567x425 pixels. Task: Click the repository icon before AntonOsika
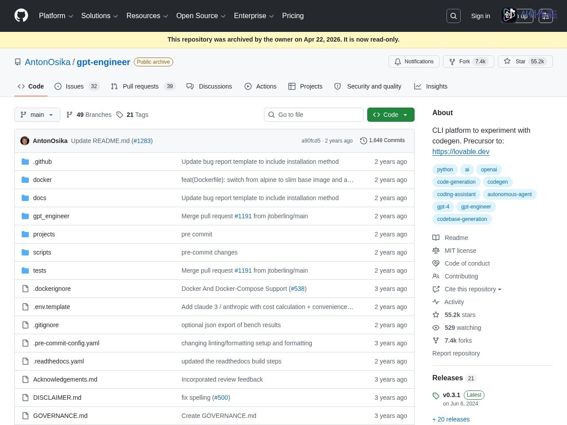[x=18, y=62]
